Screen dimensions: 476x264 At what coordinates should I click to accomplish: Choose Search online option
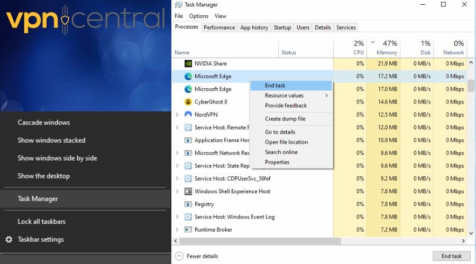point(291,152)
